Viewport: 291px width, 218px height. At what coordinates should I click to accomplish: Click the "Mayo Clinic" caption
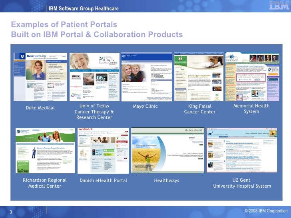tap(145, 106)
